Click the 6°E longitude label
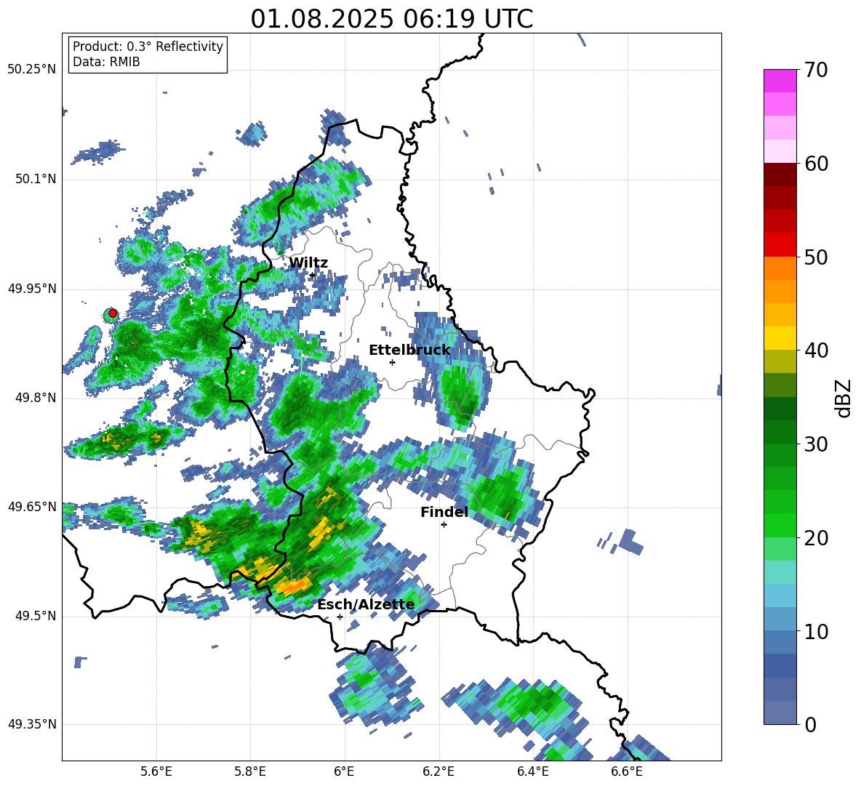 pos(344,771)
